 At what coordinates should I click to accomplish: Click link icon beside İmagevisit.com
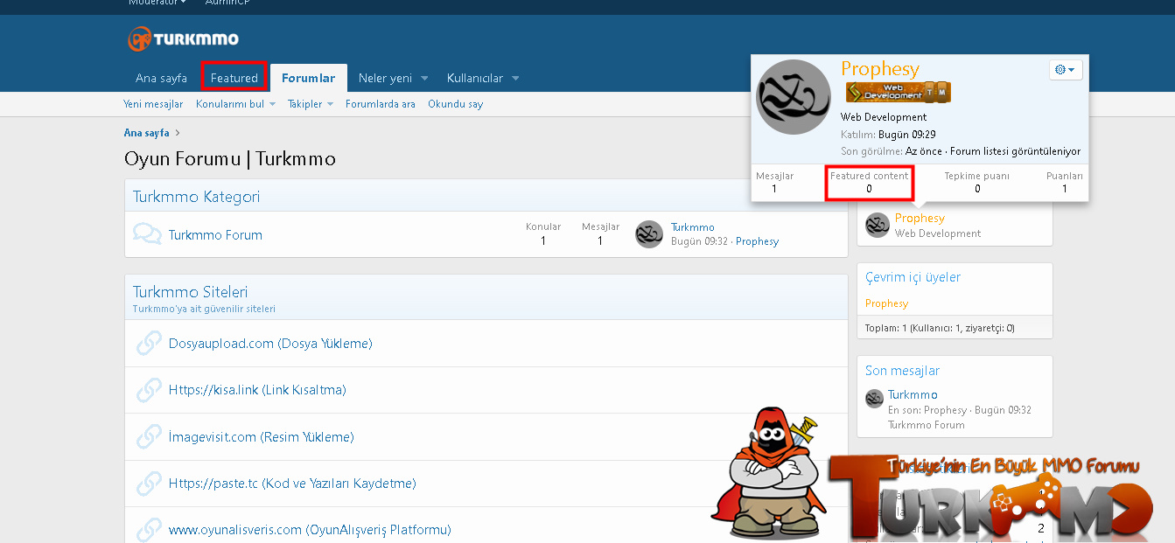[149, 436]
